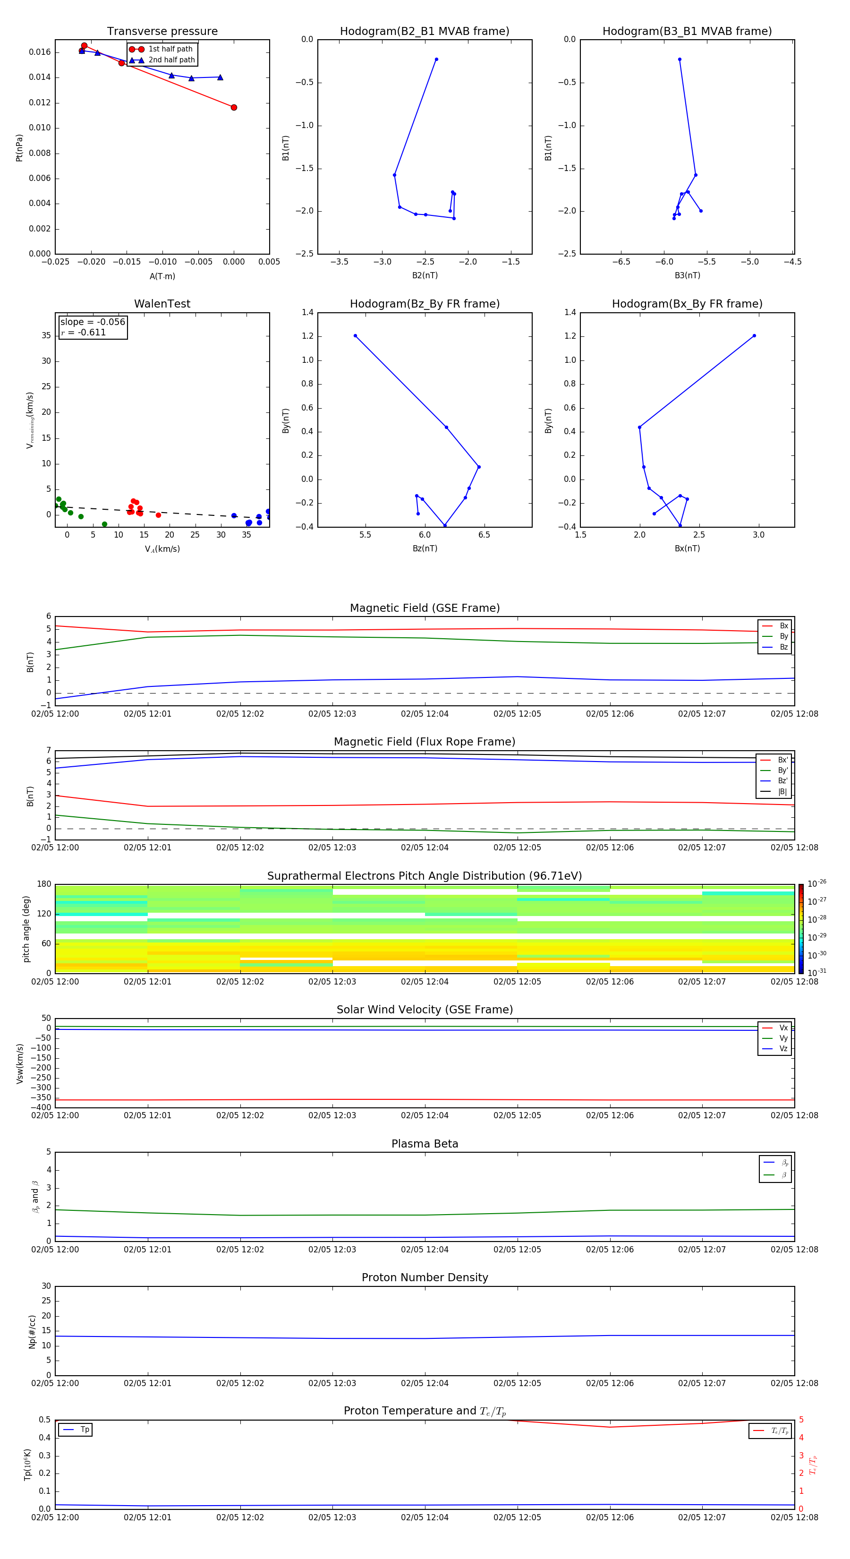850x1559 pixels.
Task: Click the Hodogram(B2_B1 MVAB frame) title
Action: pos(424,32)
